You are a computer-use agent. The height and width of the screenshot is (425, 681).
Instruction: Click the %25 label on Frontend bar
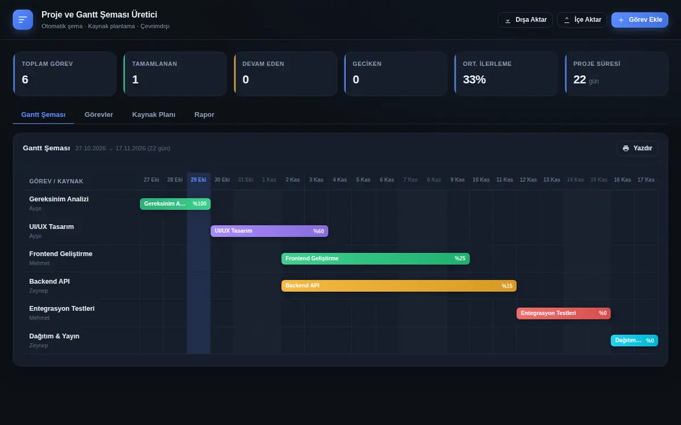tap(460, 258)
